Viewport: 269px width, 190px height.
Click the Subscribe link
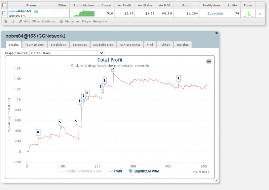pyautogui.click(x=215, y=14)
